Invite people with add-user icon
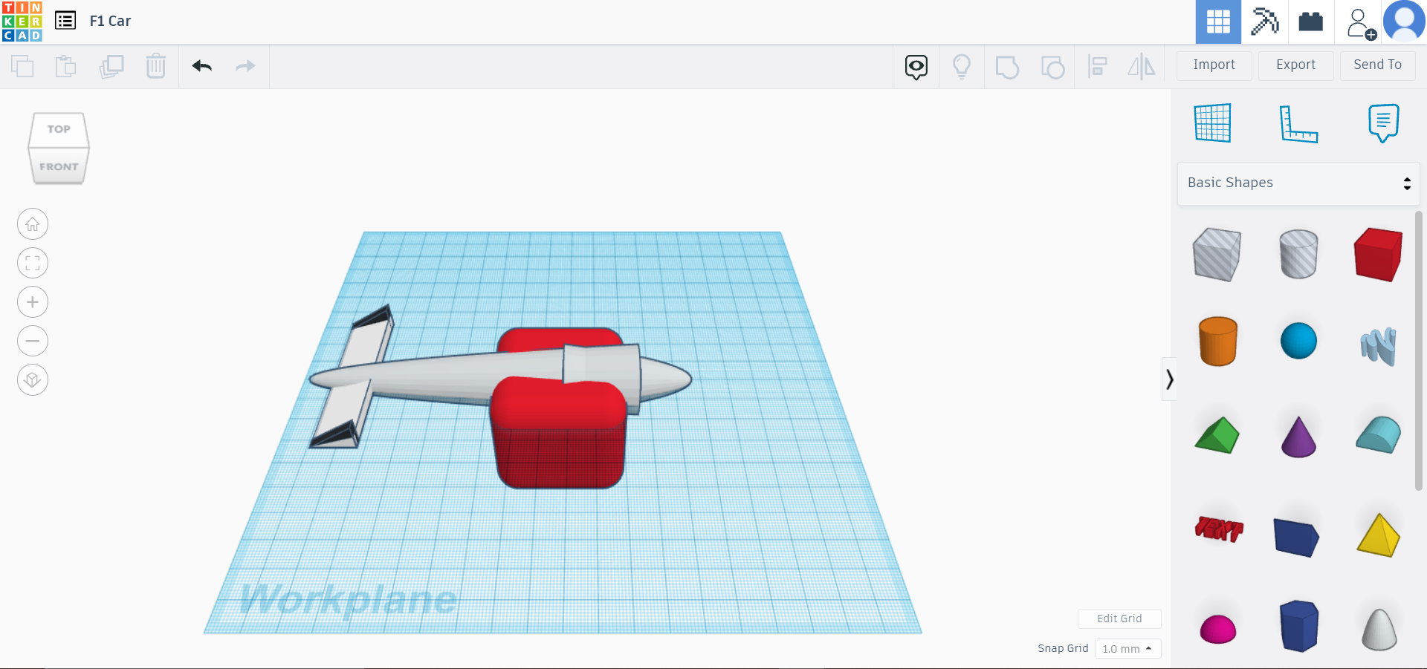 click(x=1360, y=23)
